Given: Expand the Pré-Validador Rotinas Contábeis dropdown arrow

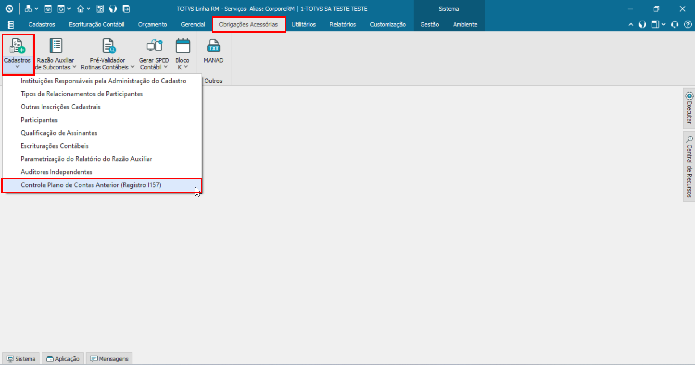Looking at the screenshot, I should pos(132,67).
